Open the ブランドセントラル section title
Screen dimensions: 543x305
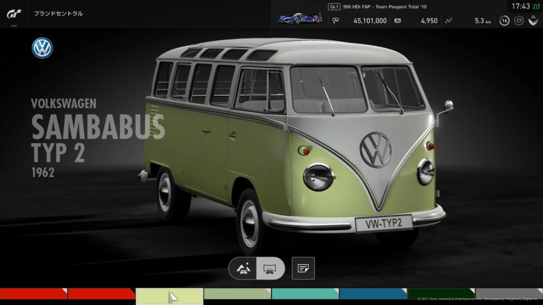58,13
